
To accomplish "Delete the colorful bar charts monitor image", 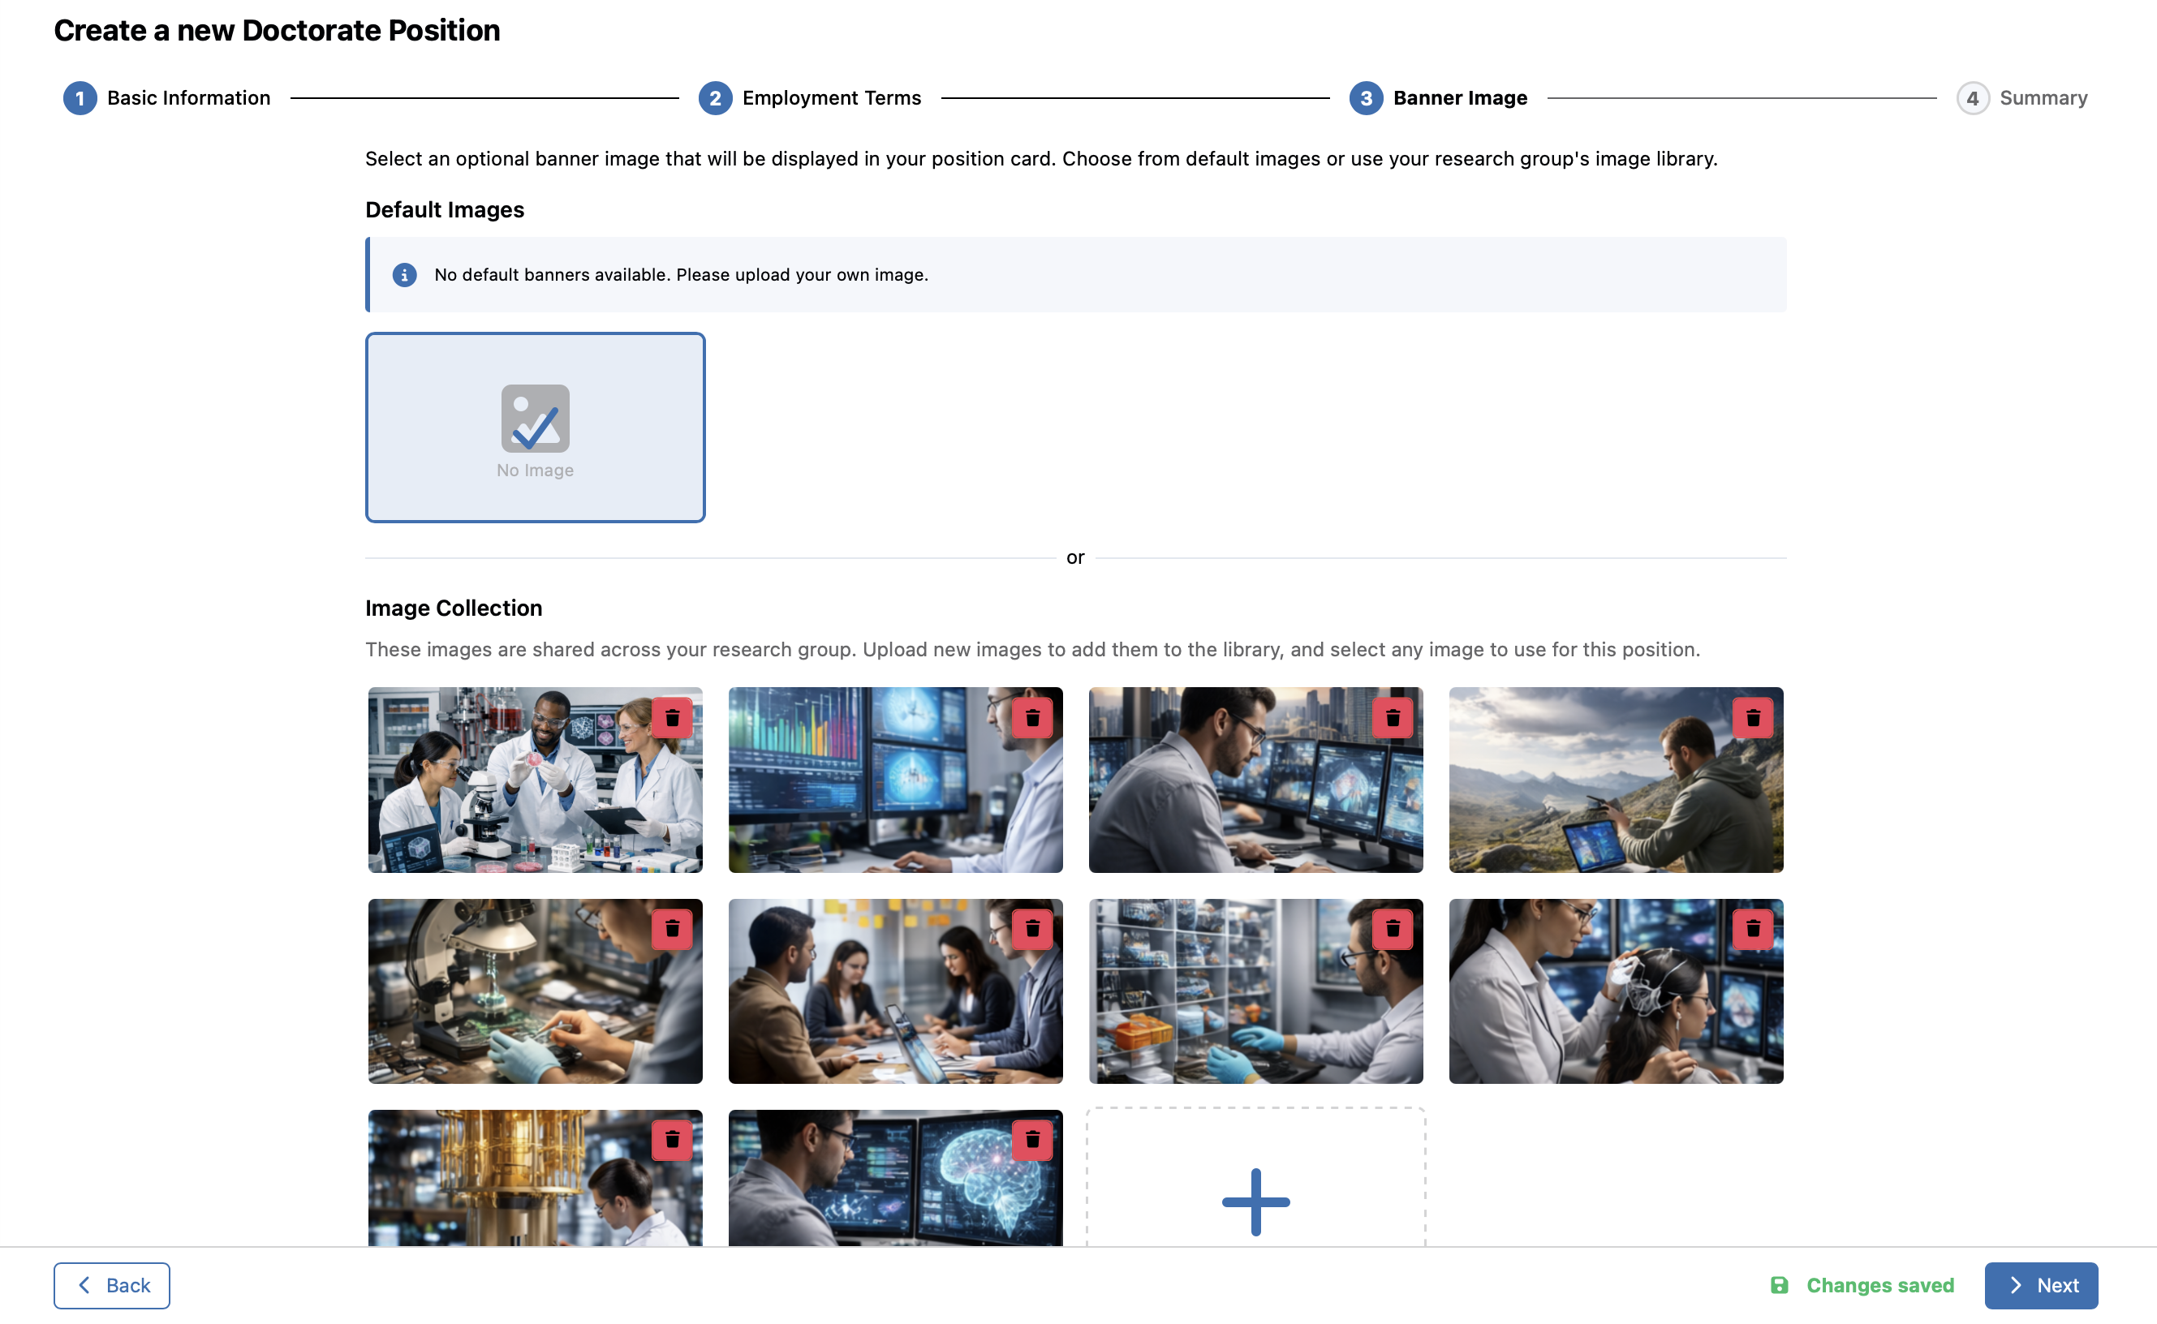I will (1031, 718).
